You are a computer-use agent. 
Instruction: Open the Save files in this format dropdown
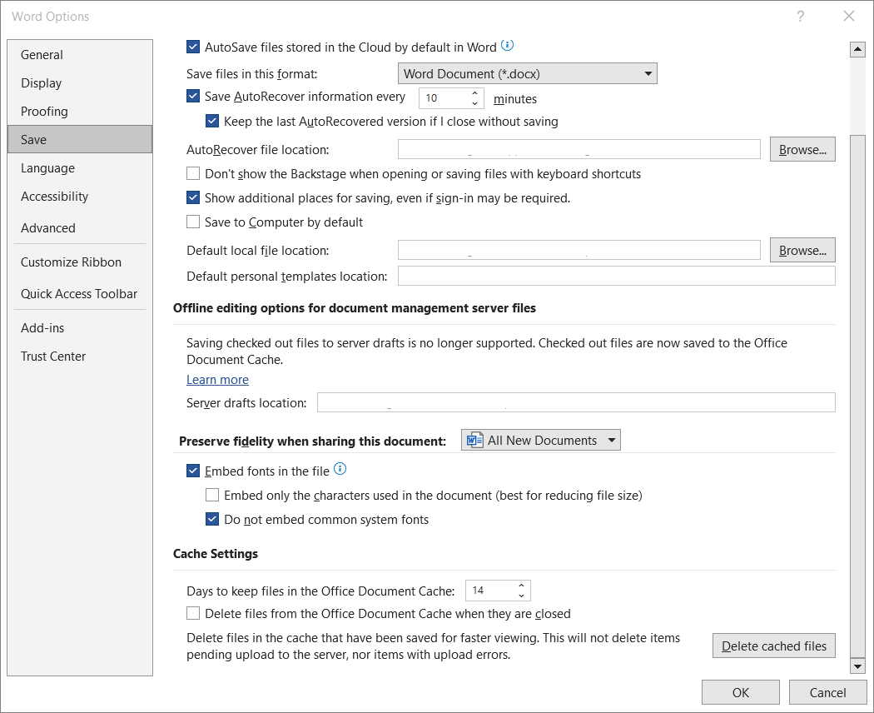click(x=648, y=73)
